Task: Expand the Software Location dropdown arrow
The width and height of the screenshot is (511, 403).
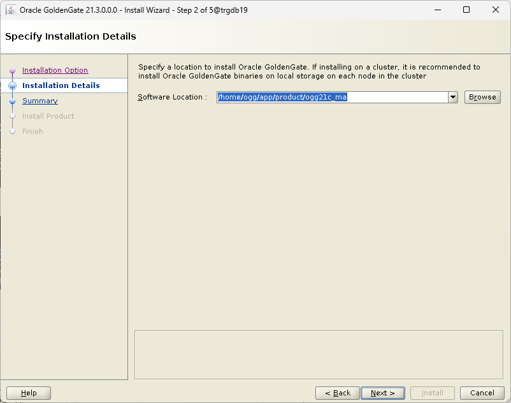Action: click(x=453, y=97)
